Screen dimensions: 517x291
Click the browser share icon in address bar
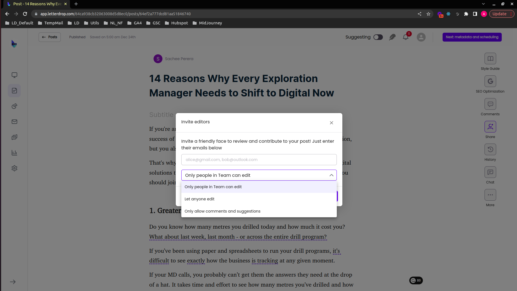(420, 14)
